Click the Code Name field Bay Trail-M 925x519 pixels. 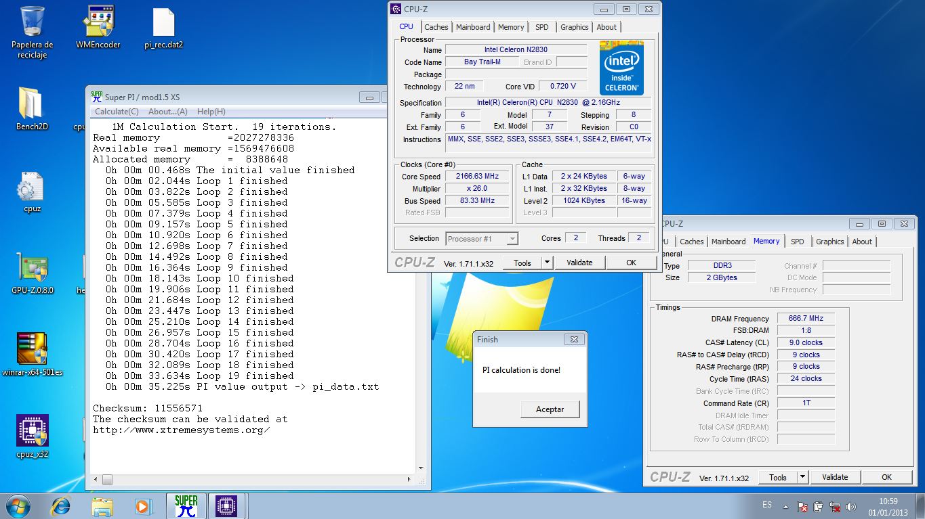[482, 62]
